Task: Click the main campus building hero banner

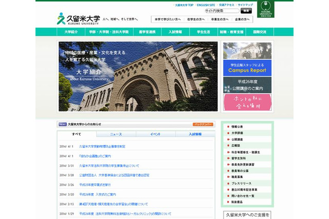Action: (x=138, y=77)
